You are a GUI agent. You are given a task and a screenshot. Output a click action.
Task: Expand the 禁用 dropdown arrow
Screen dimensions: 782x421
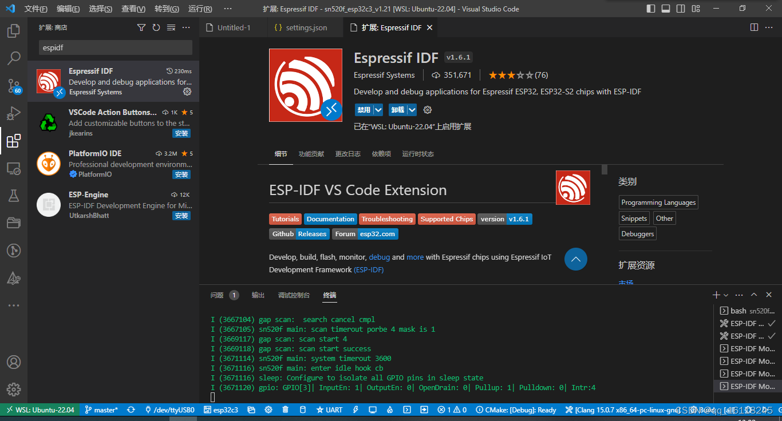click(x=378, y=110)
